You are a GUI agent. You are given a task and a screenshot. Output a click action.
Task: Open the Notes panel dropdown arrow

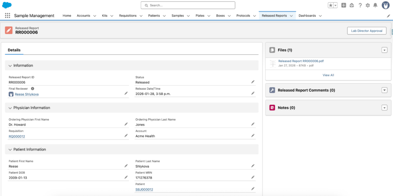(x=384, y=108)
